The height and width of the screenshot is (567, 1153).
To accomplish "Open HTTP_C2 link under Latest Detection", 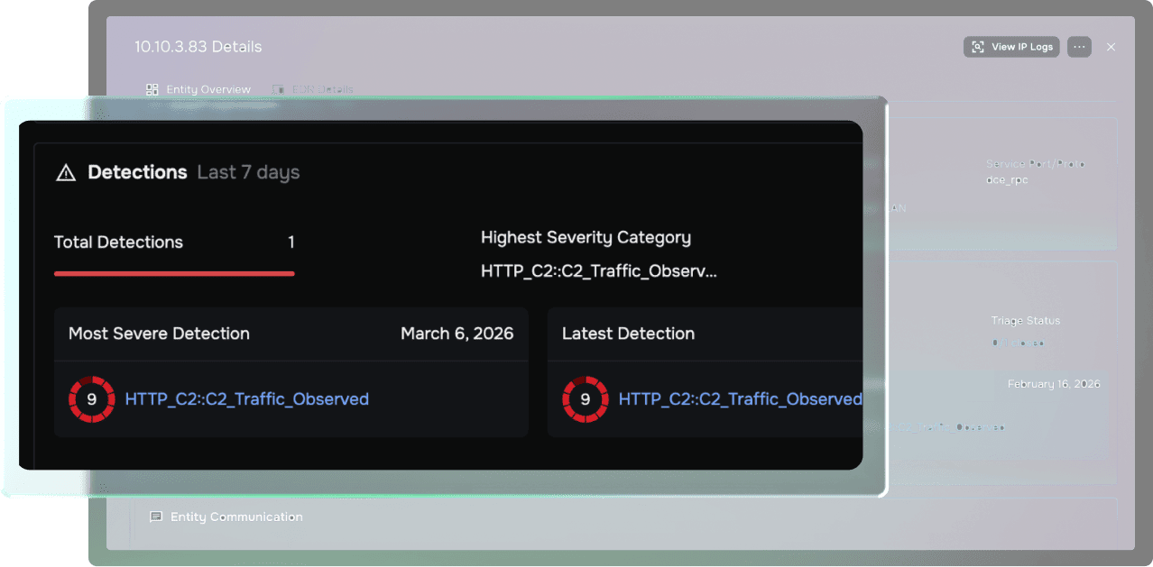I will pyautogui.click(x=740, y=399).
